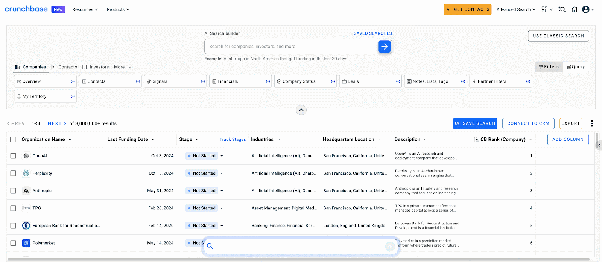The image size is (602, 262).
Task: Expand the More tabs dropdown
Action: tap(123, 67)
